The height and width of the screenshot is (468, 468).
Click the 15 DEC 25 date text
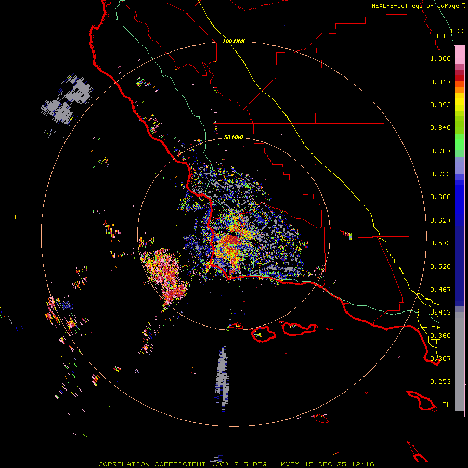(x=326, y=464)
